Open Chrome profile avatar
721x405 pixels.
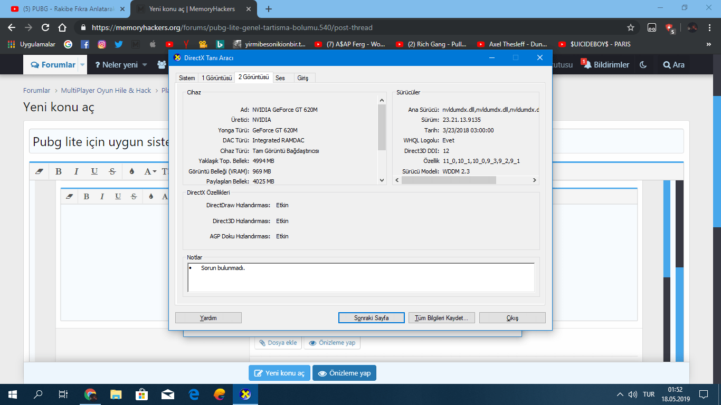pyautogui.click(x=692, y=27)
